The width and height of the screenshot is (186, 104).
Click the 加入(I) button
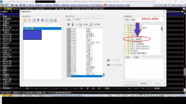(x=114, y=60)
